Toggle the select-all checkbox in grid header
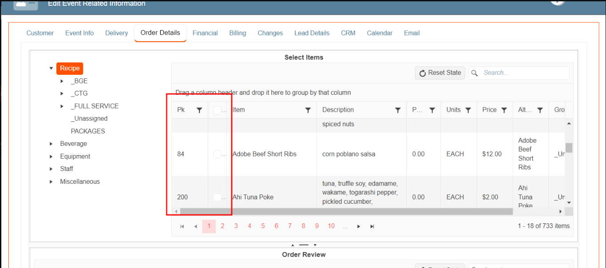 (x=217, y=110)
